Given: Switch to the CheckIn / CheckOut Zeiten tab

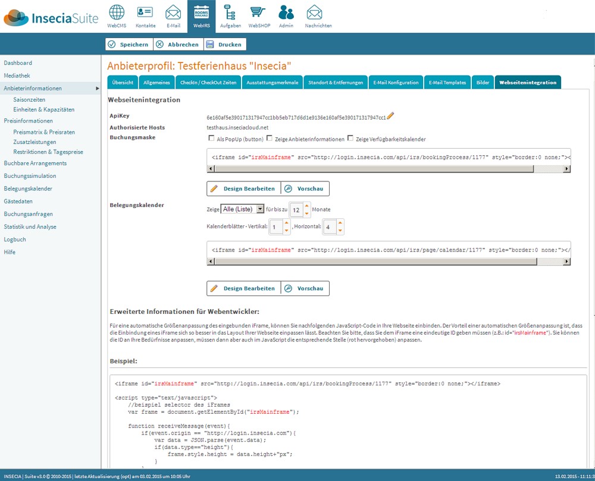Looking at the screenshot, I should (x=208, y=82).
